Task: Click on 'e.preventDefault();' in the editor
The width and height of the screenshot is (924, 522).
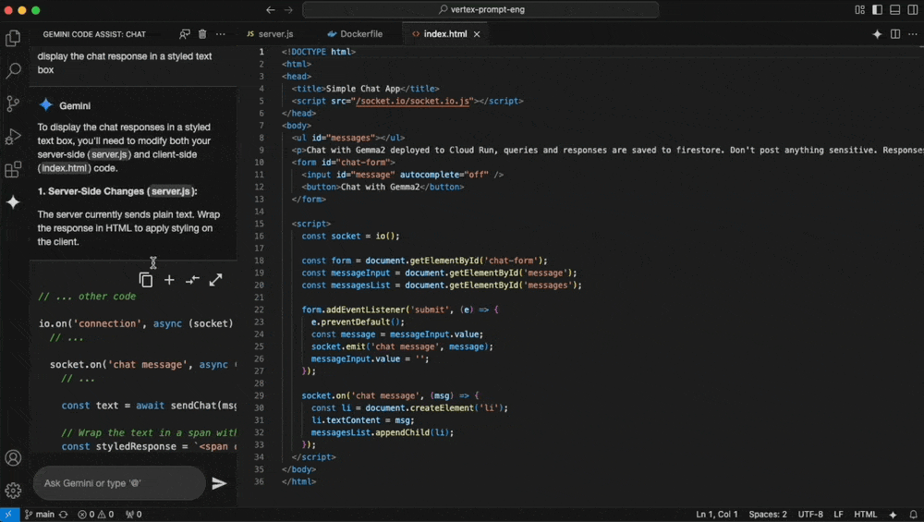Action: (x=358, y=322)
